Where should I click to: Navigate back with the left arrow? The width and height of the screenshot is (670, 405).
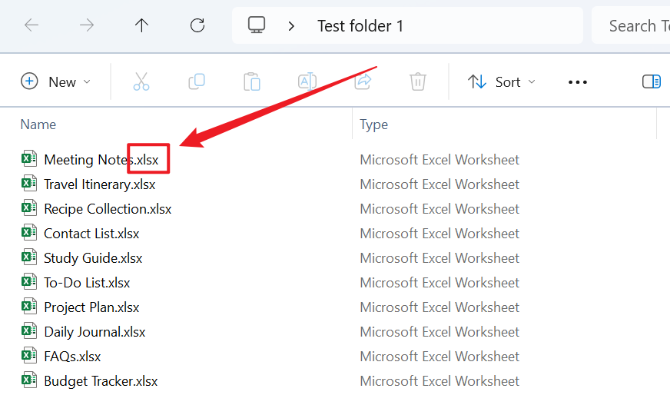[x=32, y=25]
